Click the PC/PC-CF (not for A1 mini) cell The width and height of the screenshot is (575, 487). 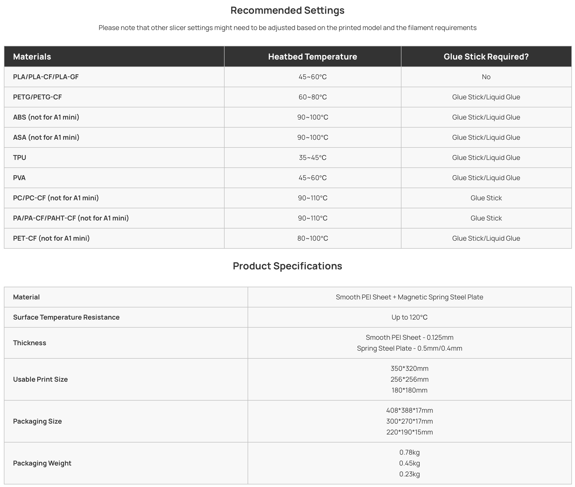click(56, 198)
